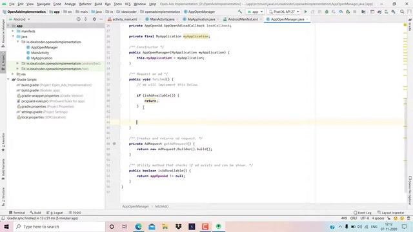Open Logcat tool window
This screenshot has height=232, width=413.
click(x=55, y=213)
